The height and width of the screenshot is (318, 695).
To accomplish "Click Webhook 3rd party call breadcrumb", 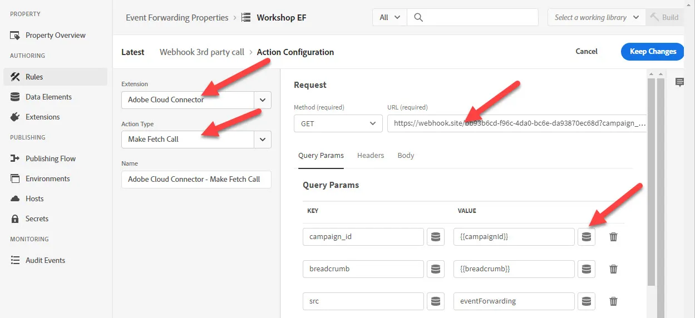I will click(202, 52).
